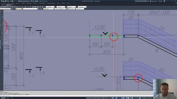The width and height of the screenshot is (177, 99).
Task: Switch to the Начало start tab
Action: pyautogui.click(x=3, y=5)
